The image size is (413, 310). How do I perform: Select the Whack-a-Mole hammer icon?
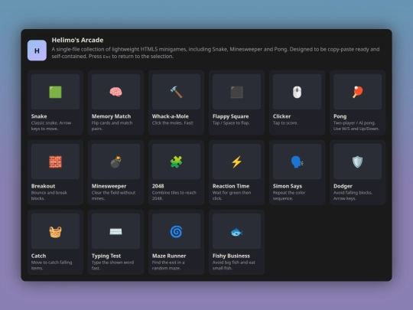tap(176, 92)
